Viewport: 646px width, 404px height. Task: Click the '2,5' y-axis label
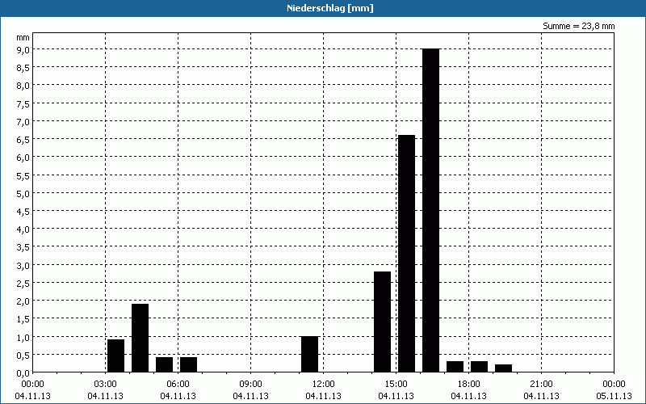click(x=23, y=284)
